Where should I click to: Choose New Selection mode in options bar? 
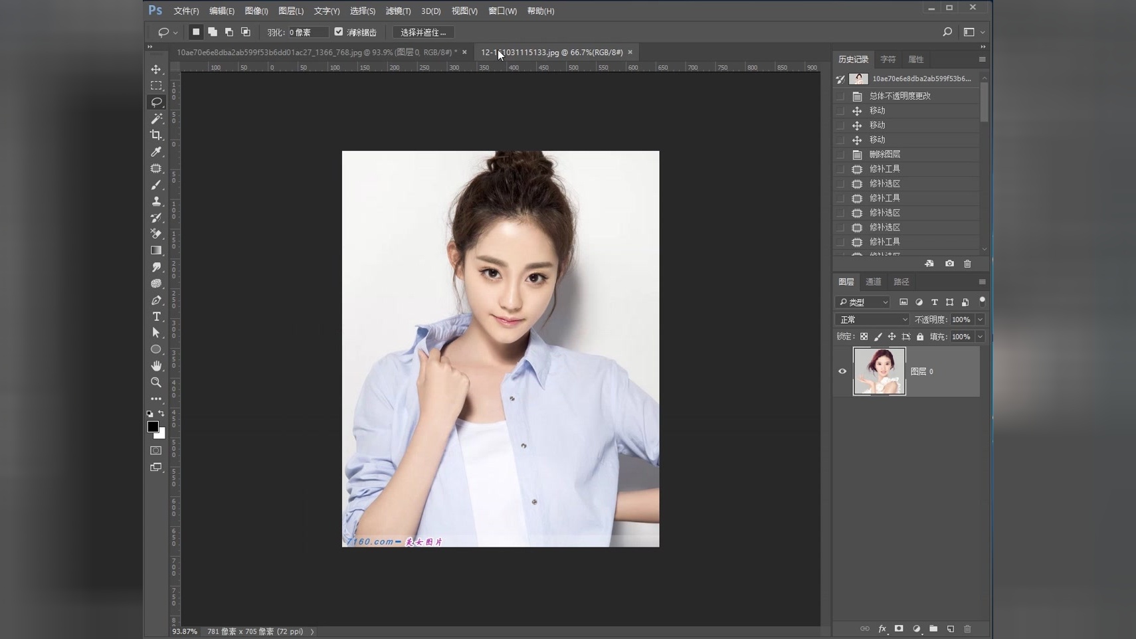tap(196, 32)
